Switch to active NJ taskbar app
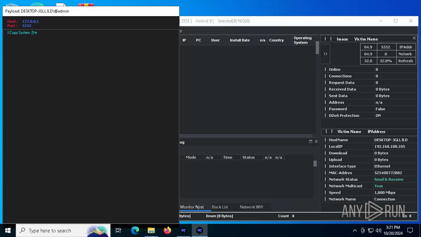The width and height of the screenshot is (421, 237). 200,230
